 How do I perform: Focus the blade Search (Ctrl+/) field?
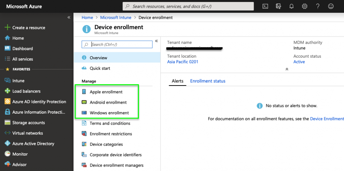coord(117,45)
